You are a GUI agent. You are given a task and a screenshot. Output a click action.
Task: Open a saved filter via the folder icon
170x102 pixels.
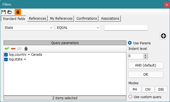pos(10,12)
